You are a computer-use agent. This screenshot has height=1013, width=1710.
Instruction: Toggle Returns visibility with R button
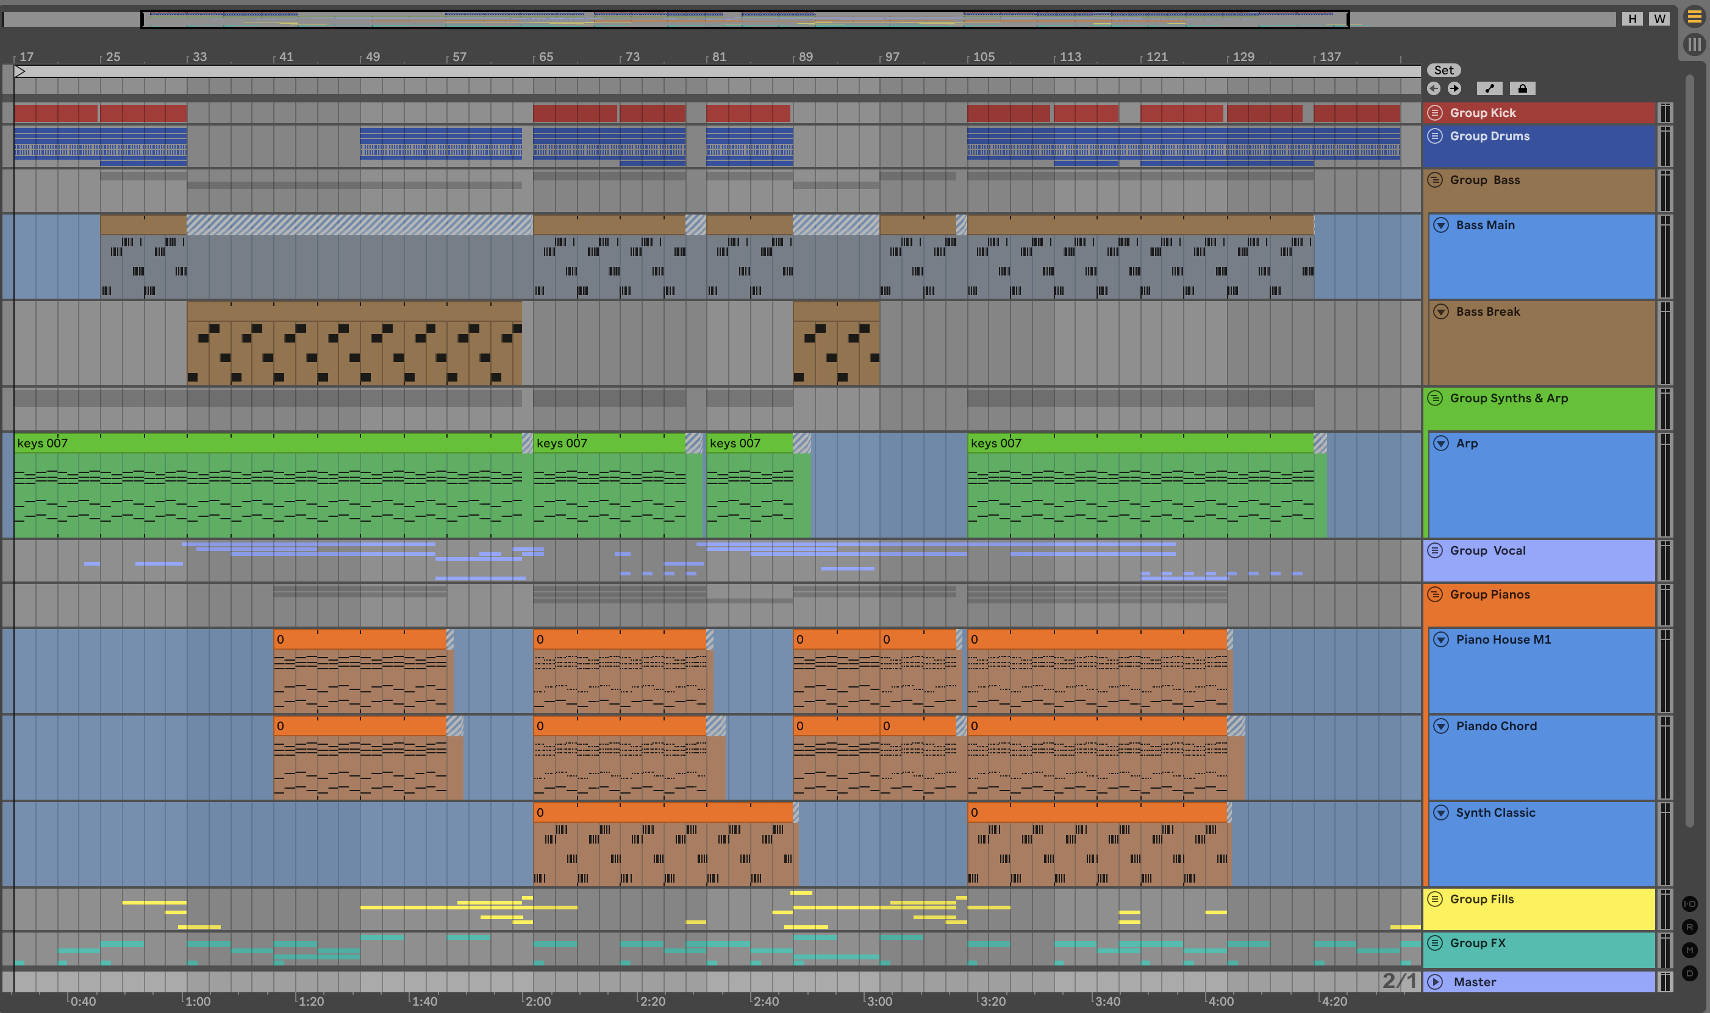(1689, 927)
